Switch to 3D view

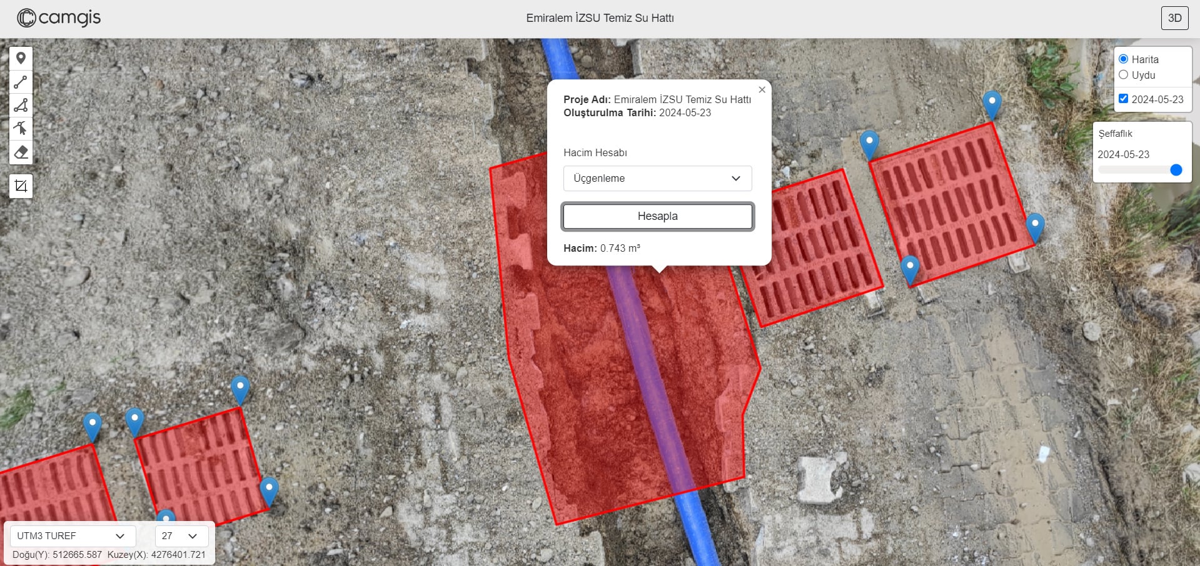[1174, 18]
